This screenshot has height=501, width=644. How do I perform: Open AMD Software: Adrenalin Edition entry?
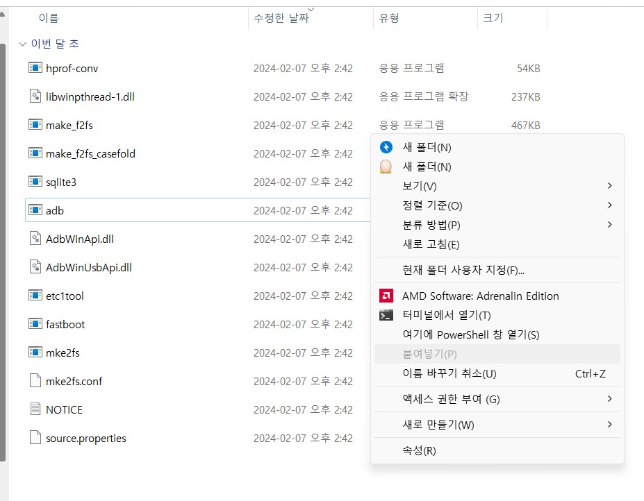pyautogui.click(x=497, y=296)
